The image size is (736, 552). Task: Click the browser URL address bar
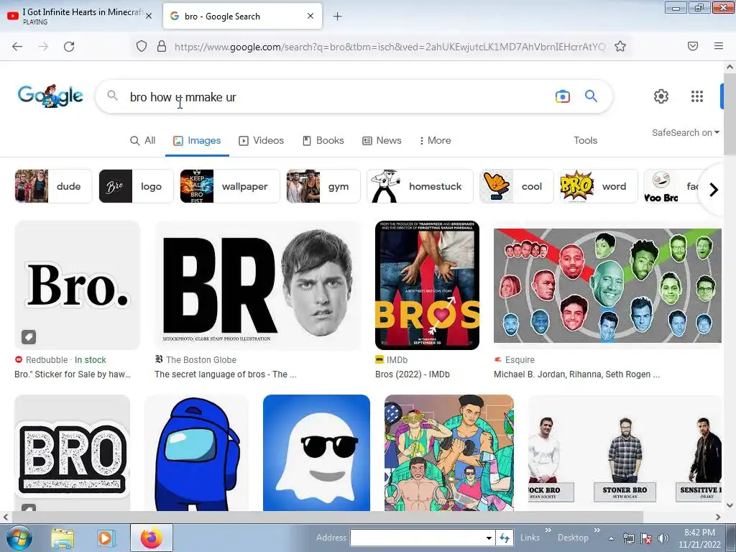click(390, 47)
